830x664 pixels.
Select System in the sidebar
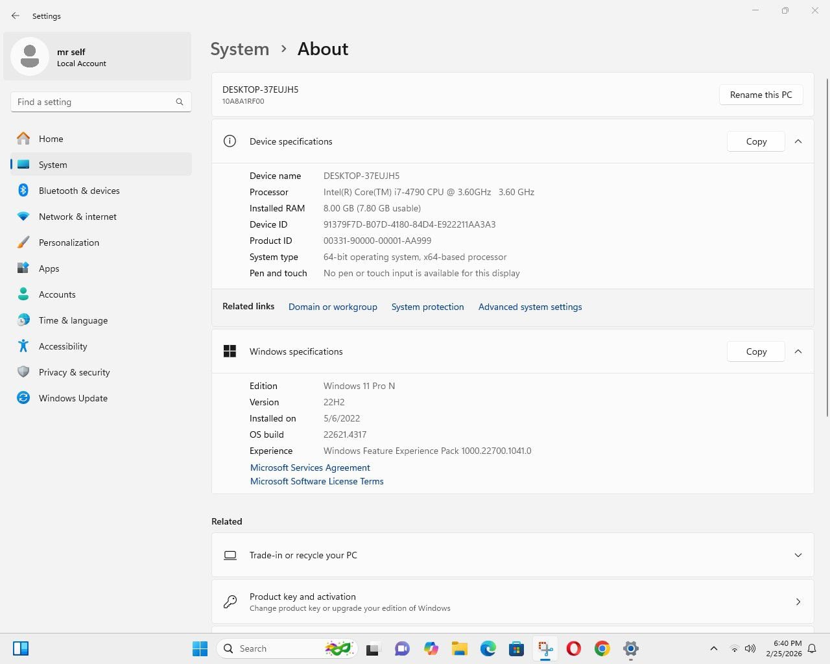(101, 165)
